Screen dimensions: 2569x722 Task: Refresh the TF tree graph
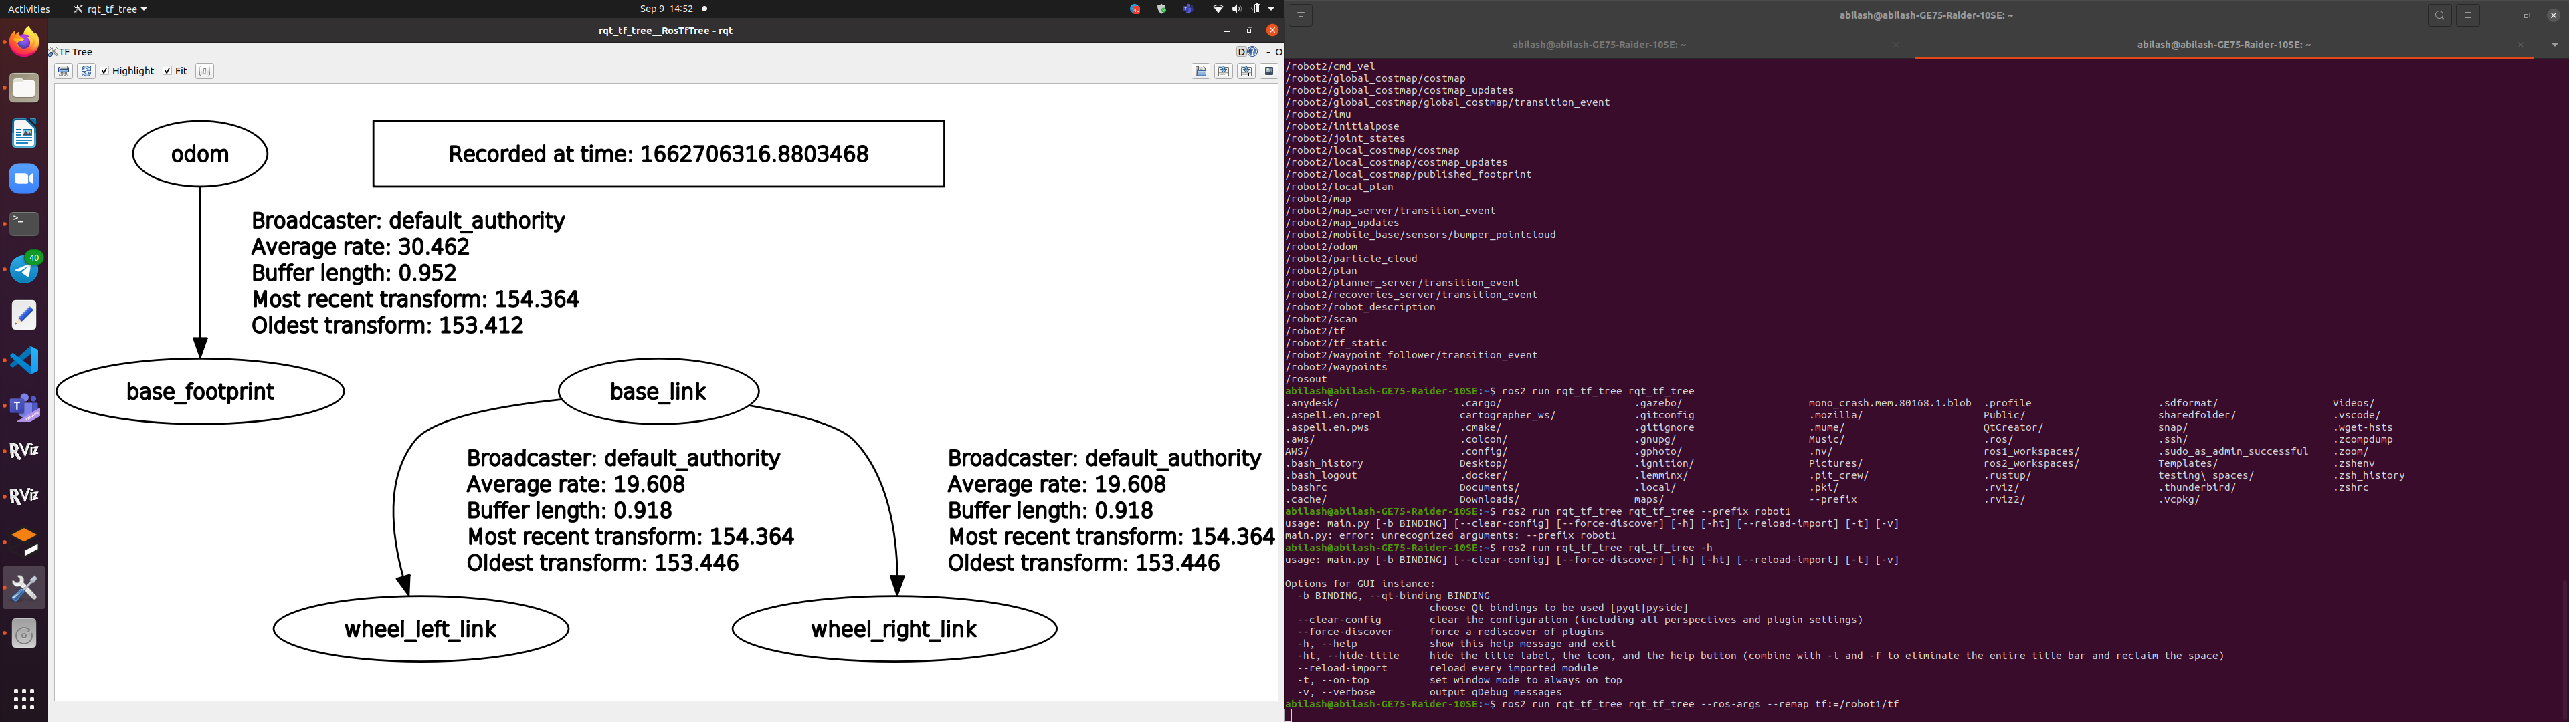[x=85, y=71]
